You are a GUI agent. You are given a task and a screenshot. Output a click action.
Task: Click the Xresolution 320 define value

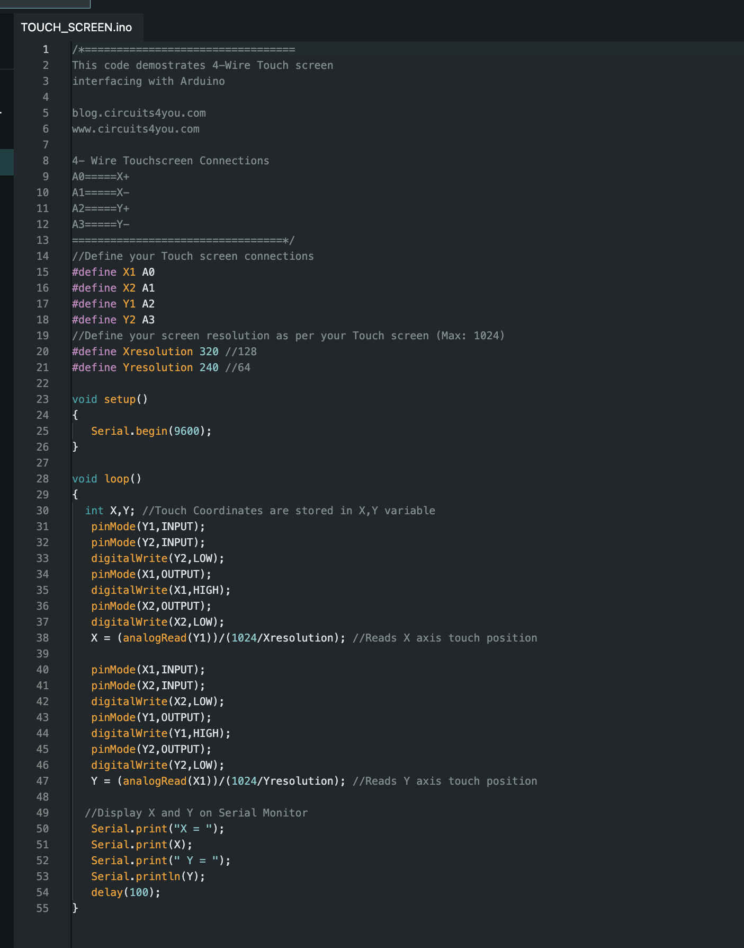(x=209, y=352)
